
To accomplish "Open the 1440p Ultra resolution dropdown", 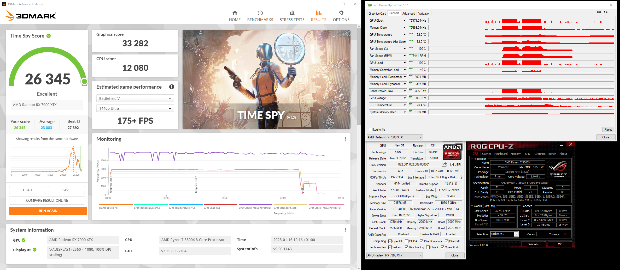I will (135, 108).
